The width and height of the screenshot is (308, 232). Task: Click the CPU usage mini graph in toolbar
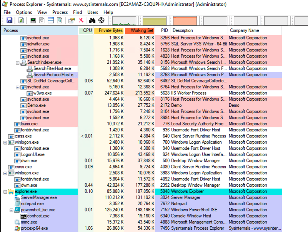(124, 21)
